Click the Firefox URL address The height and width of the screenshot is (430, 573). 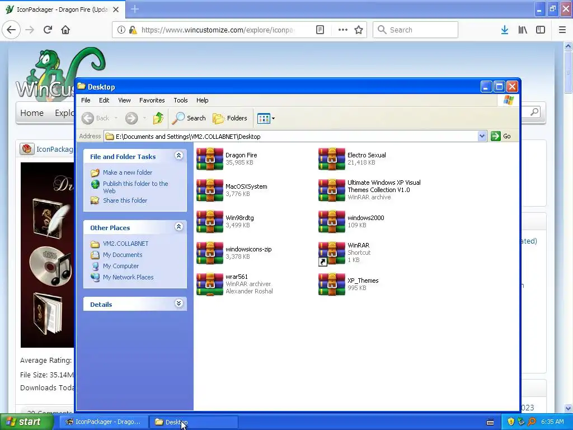(218, 30)
